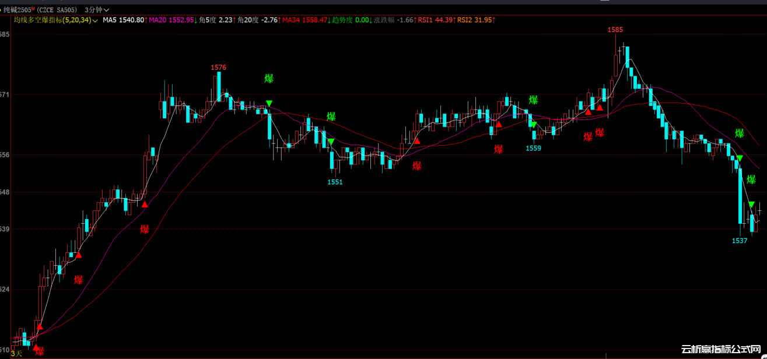Viewport: 767px width, 359px height.
Task: Click the 524 price axis label
Action: 5,289
